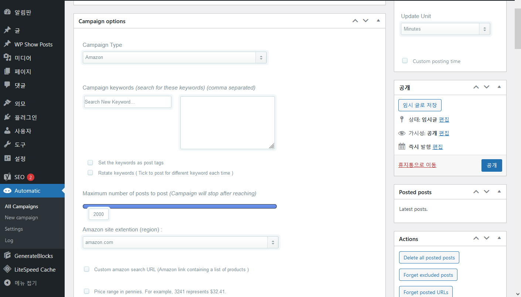Click 휴지통으로 이동 link
Viewport: 521px width, 297px height.
(417, 165)
